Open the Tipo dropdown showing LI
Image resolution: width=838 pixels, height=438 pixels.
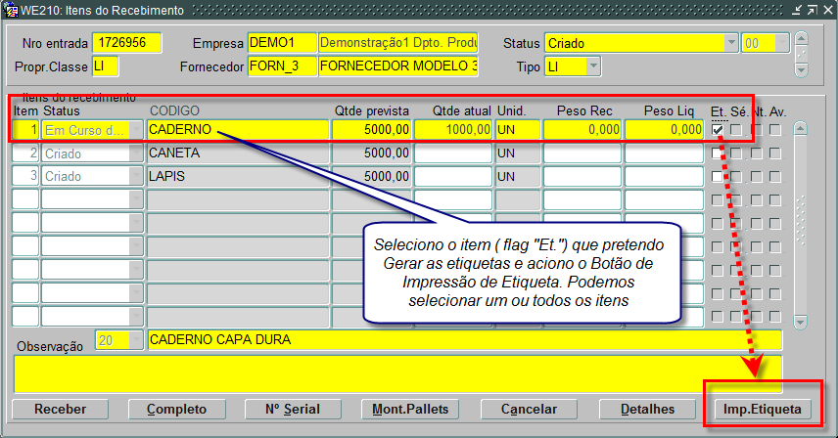pos(593,66)
